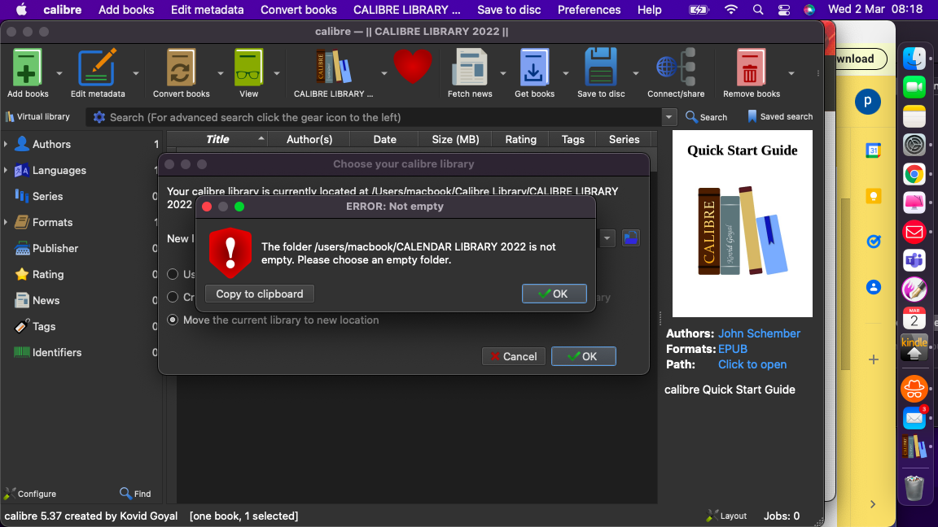Open Kindle app in the dock
Image resolution: width=938 pixels, height=527 pixels.
point(914,347)
